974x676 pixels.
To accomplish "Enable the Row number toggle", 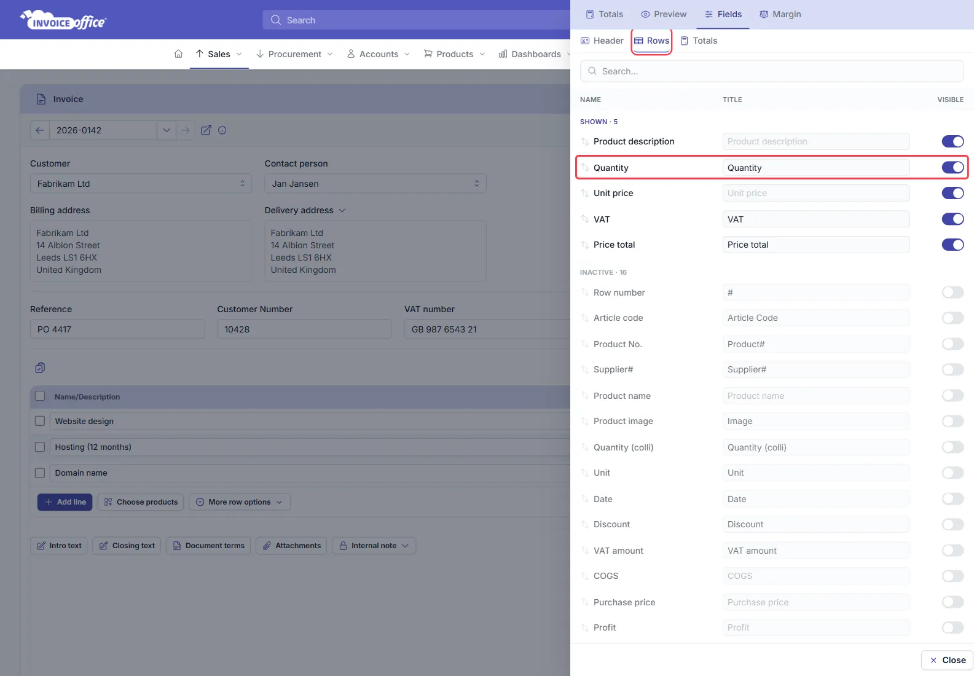I will 952,292.
